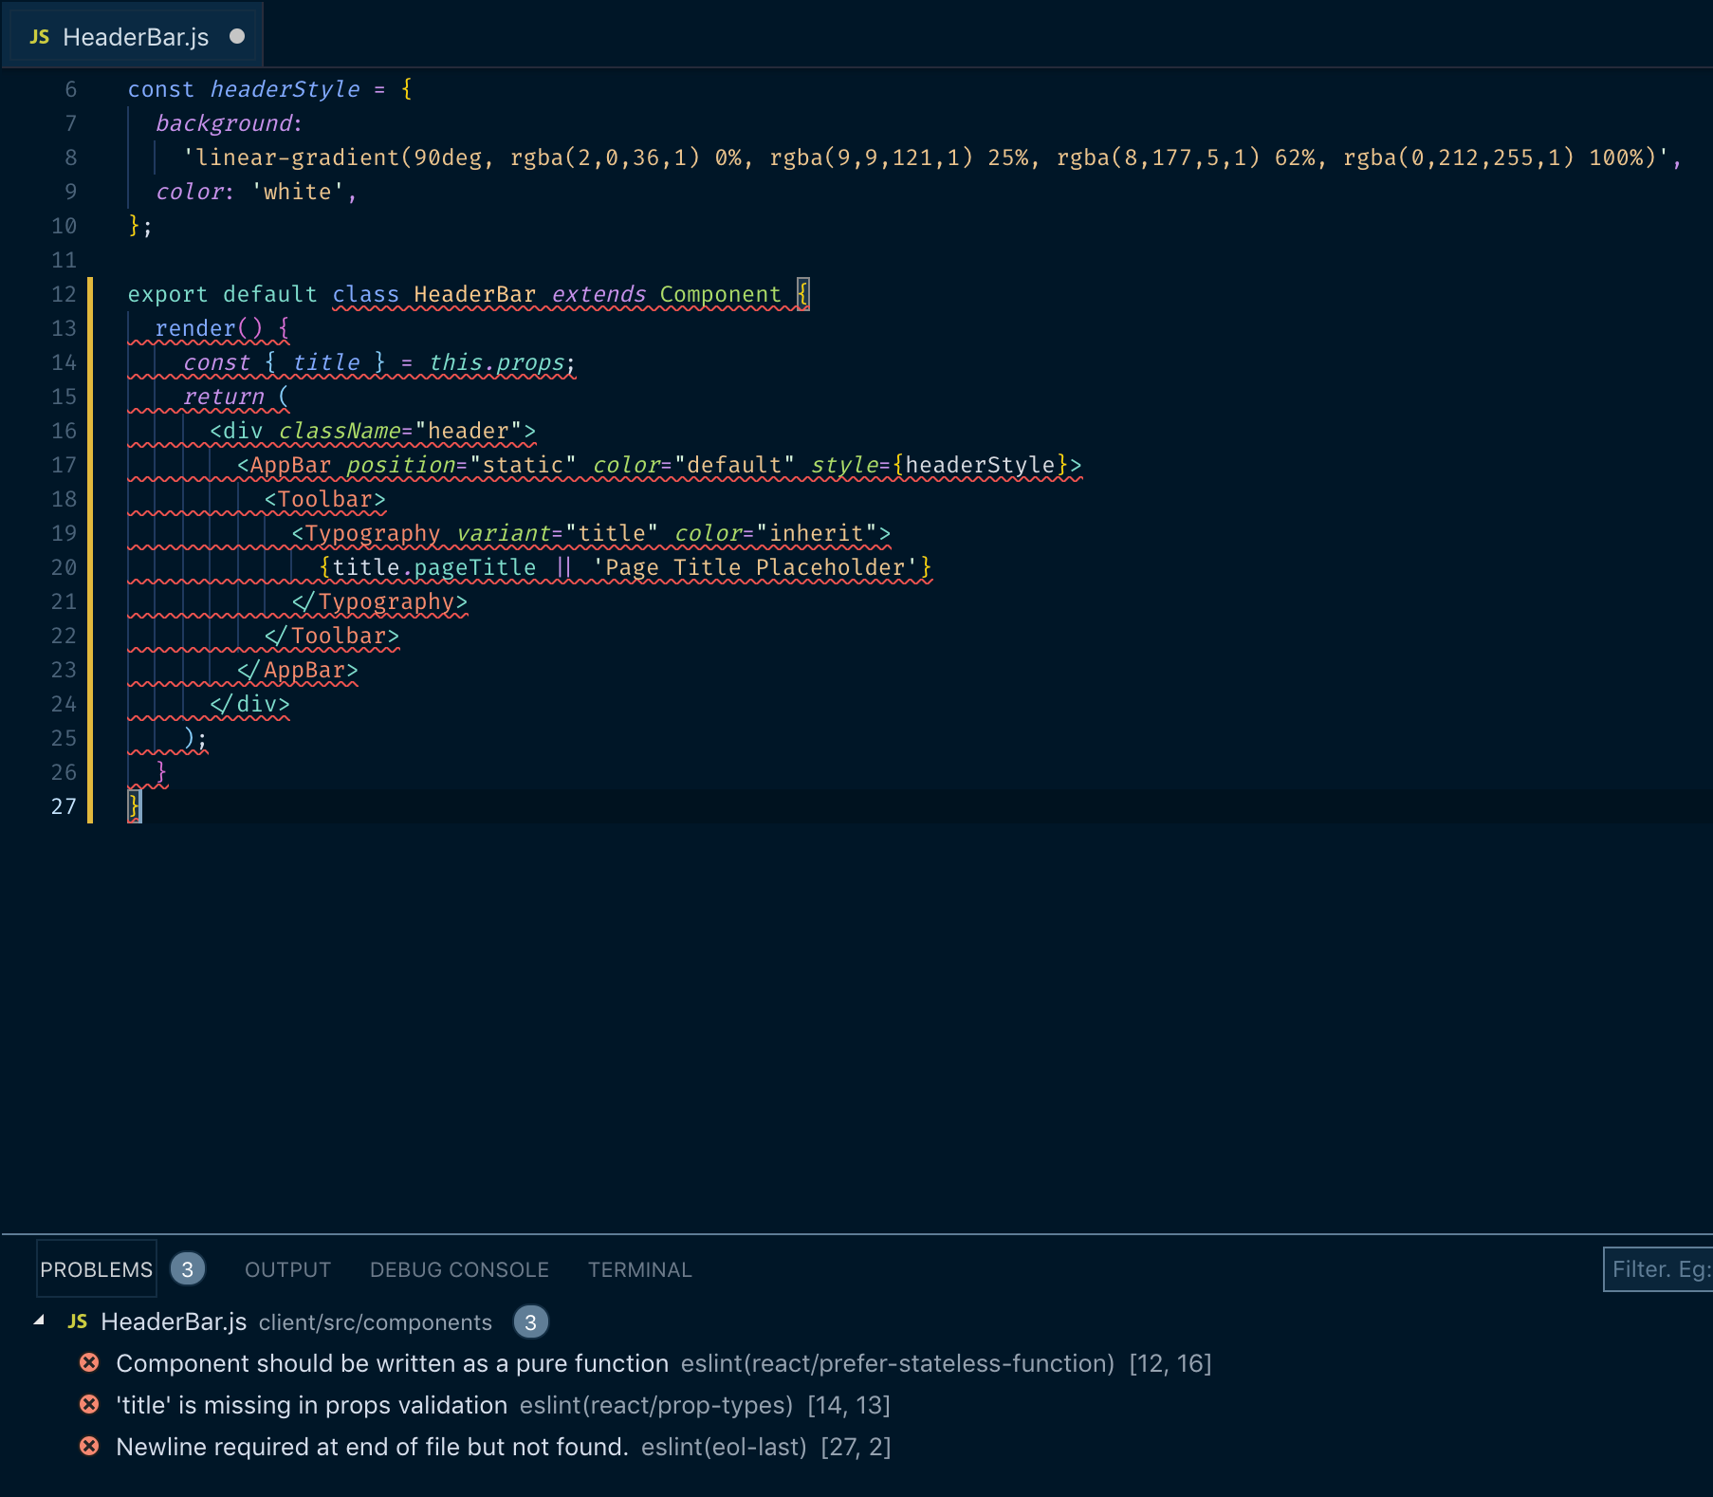
Task: Select the PROBLEMS panel tab
Action: 95,1268
